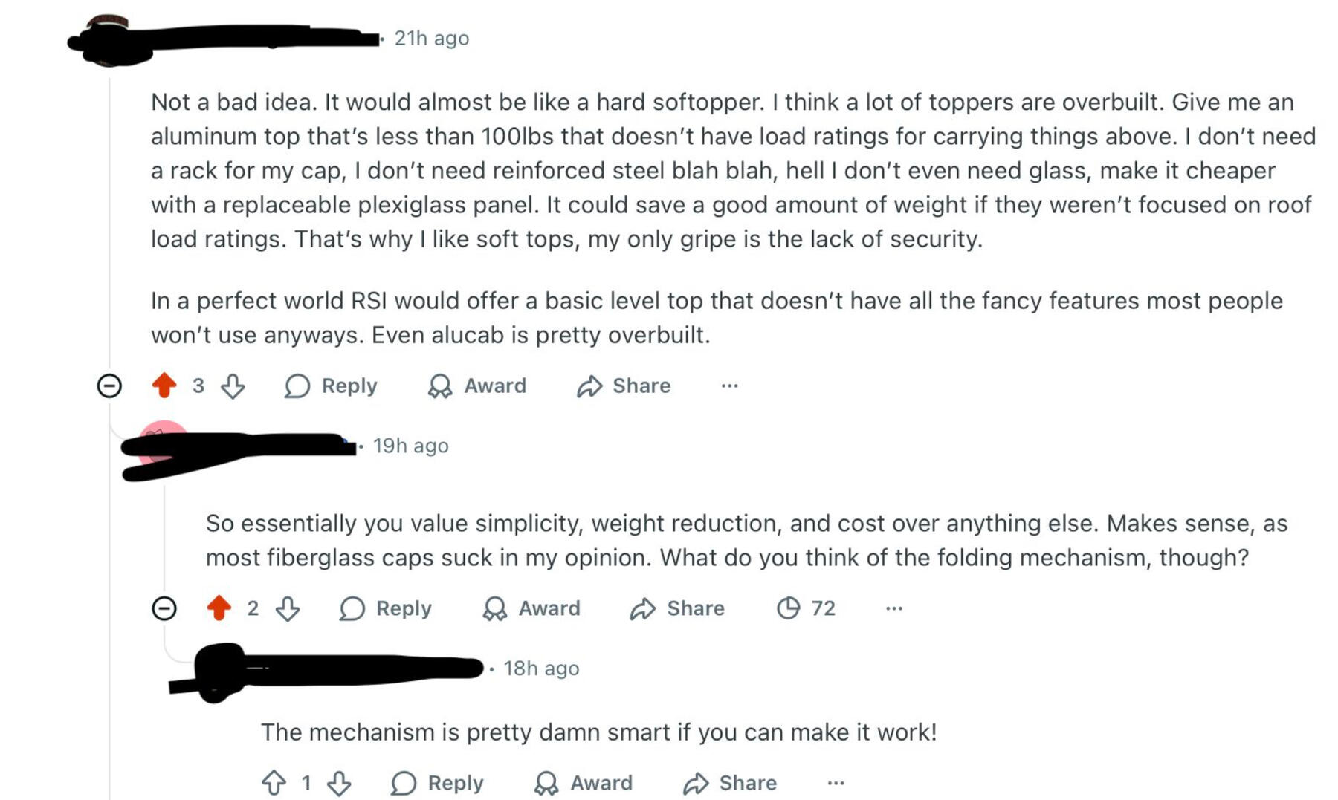Reply to the 19h ago comment

[x=386, y=608]
